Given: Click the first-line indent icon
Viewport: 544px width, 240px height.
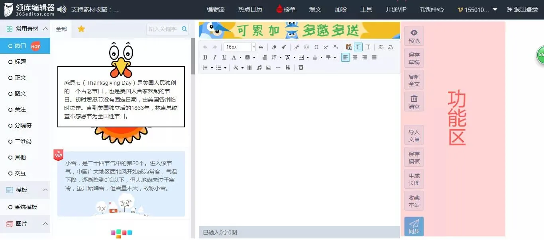Looking at the screenshot, I should pos(265,57).
